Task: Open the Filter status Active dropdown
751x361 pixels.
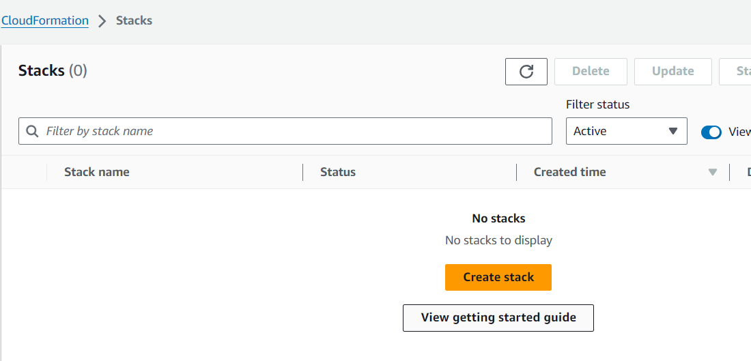Action: [x=626, y=131]
